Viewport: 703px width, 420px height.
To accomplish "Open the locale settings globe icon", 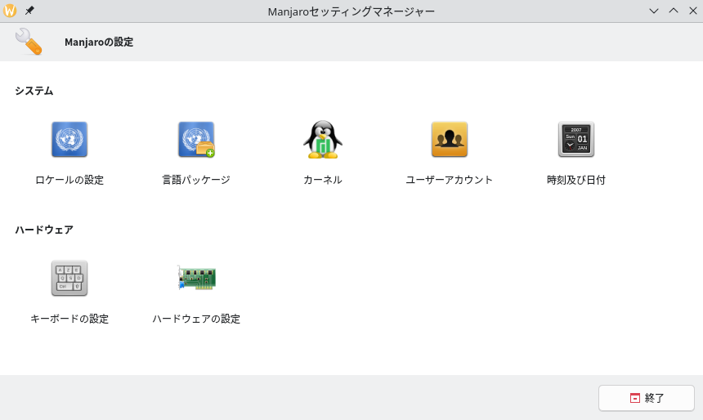I will coord(69,140).
